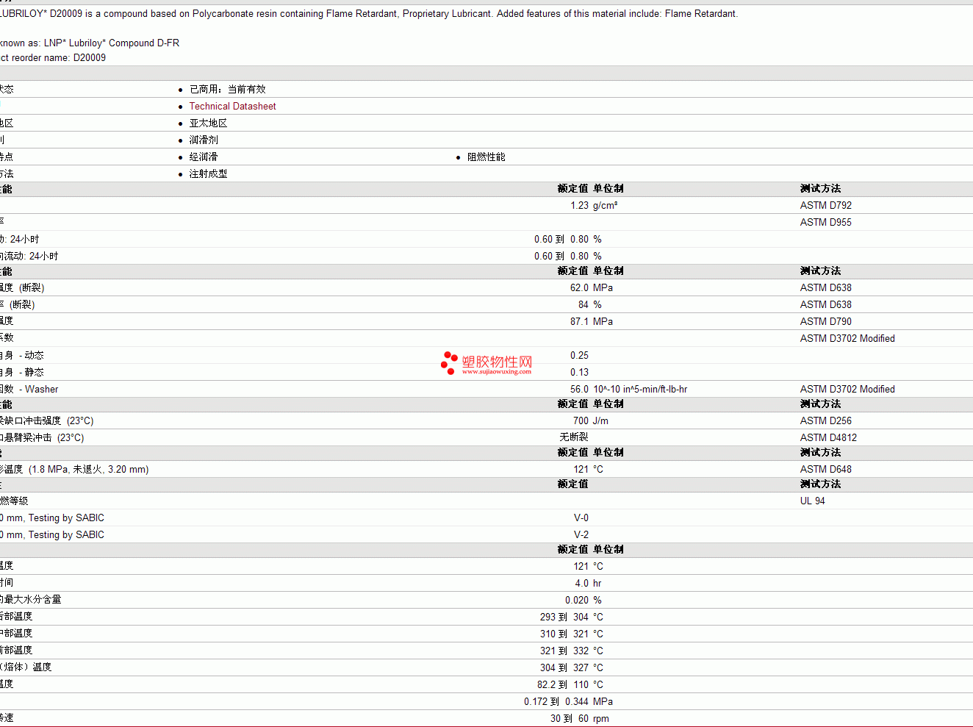Click the middle zone temperature 310 到 321

pyautogui.click(x=564, y=634)
